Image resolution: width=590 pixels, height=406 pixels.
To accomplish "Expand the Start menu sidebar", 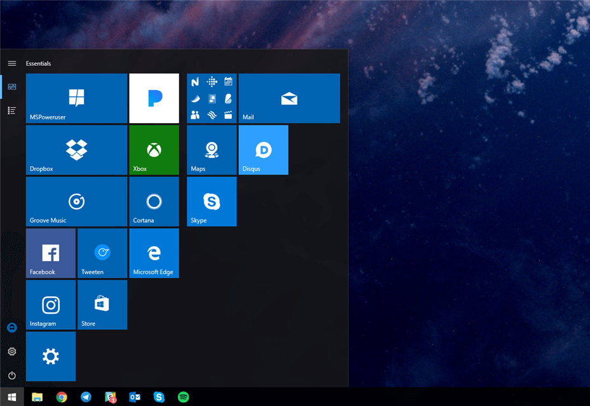I will (11, 63).
